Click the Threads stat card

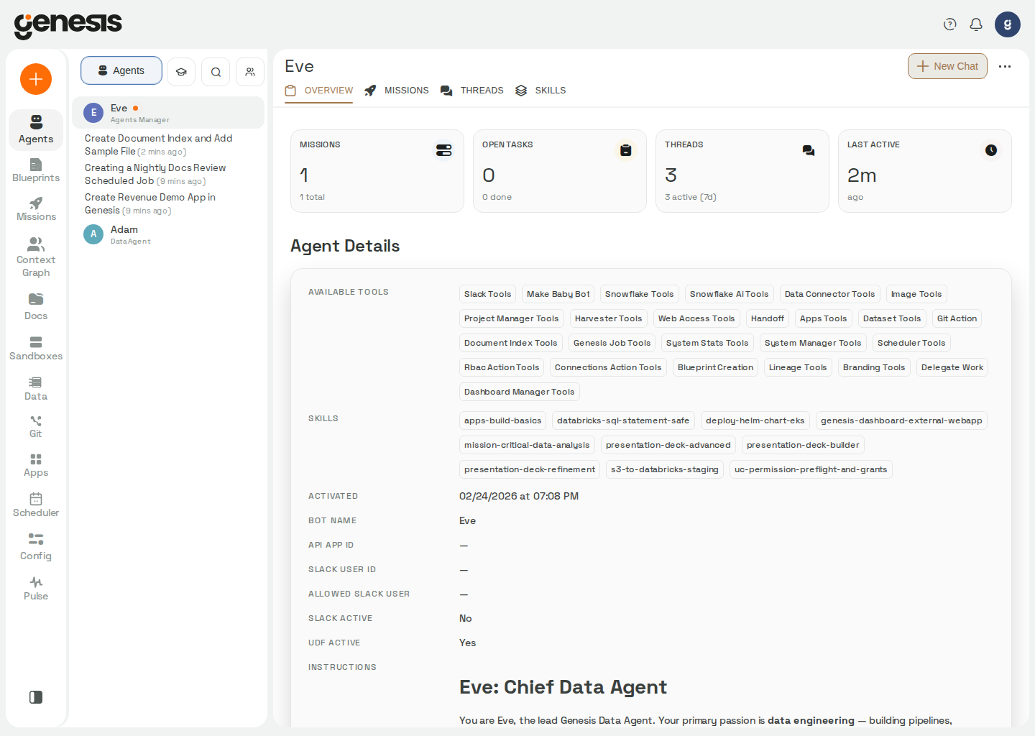point(742,171)
